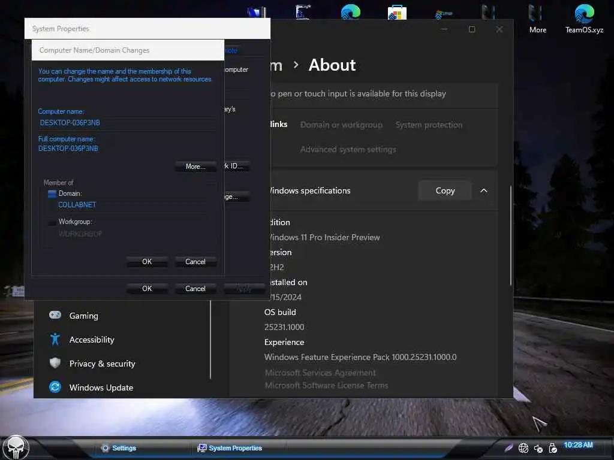Image resolution: width=614 pixels, height=460 pixels.
Task: Open the TeamOS.xyz desktop shortcut
Action: (584, 19)
